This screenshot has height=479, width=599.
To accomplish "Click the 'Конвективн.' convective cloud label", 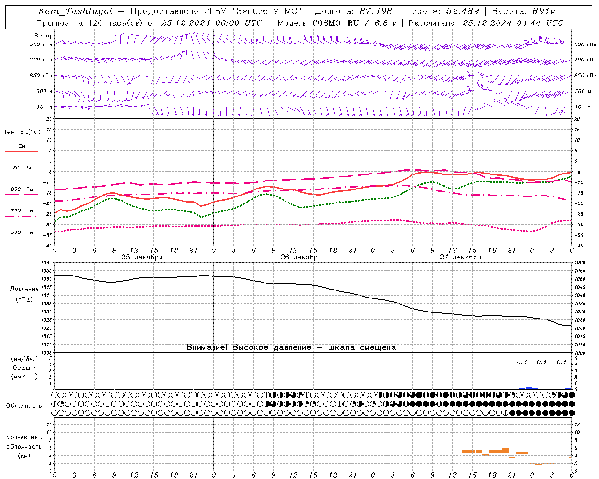I will [24, 437].
